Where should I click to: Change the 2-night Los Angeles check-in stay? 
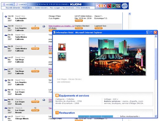coord(35,28)
